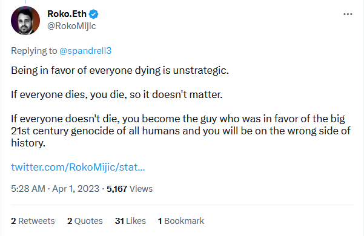Open the Roko.Eth display name profile

point(67,14)
